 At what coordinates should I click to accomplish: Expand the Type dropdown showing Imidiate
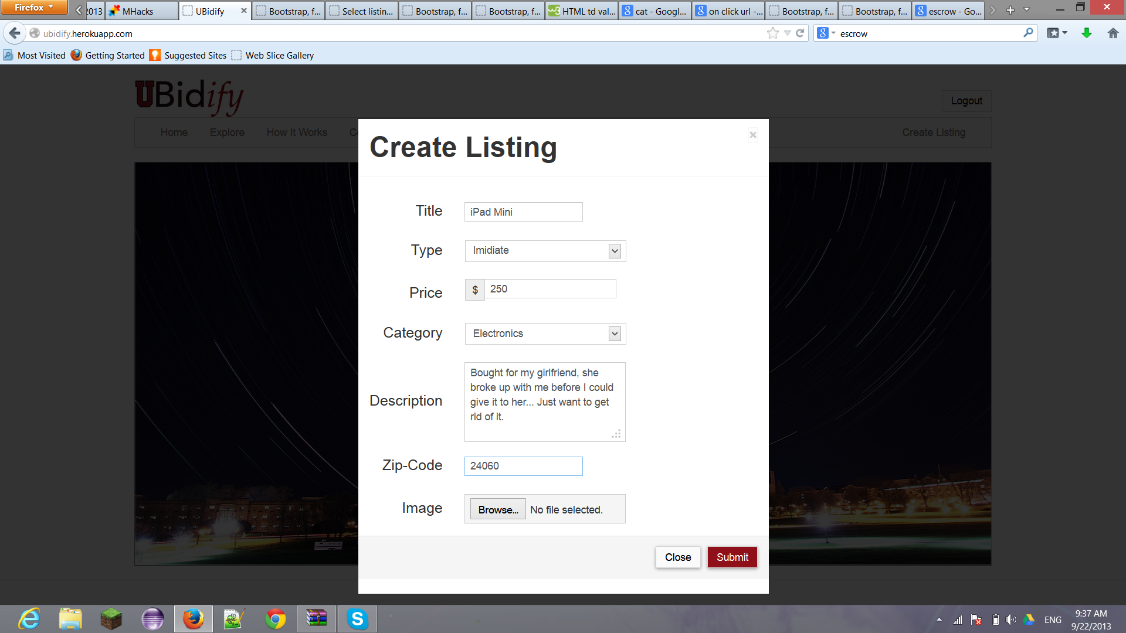(x=545, y=251)
